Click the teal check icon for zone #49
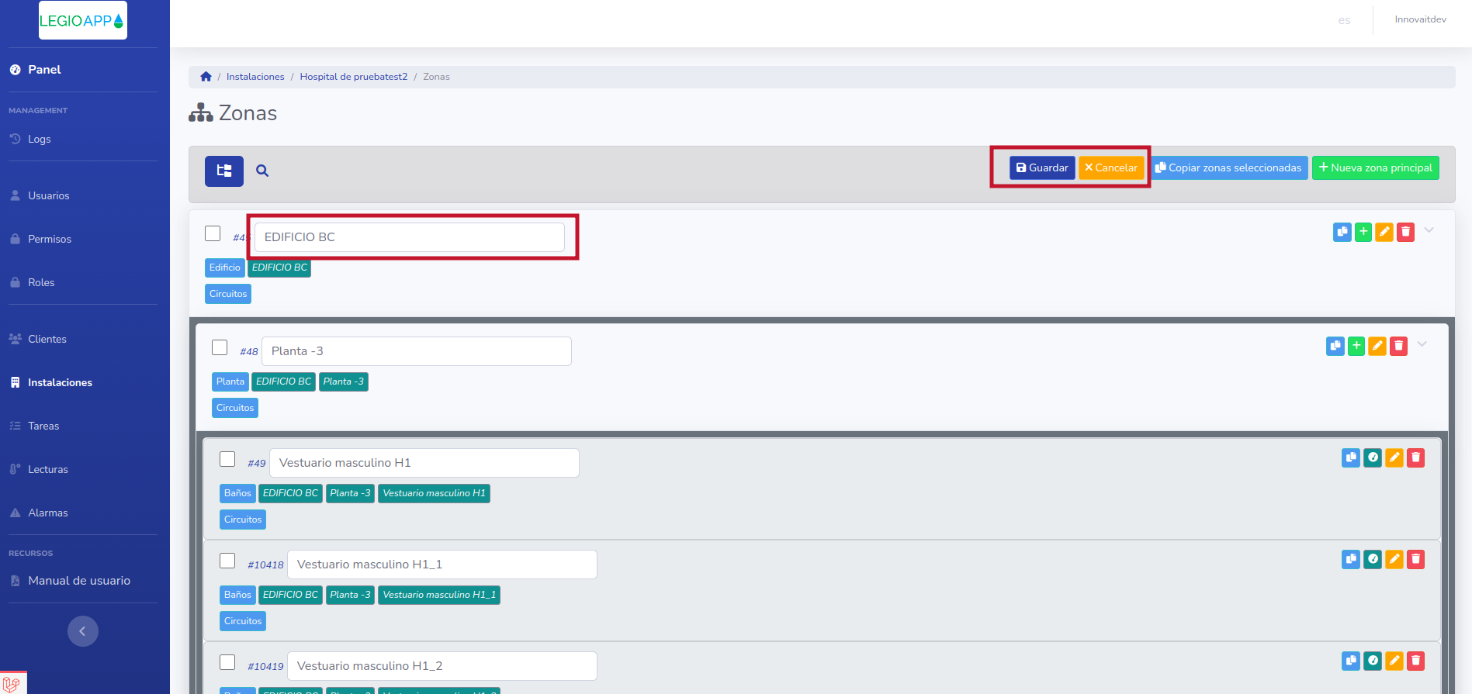This screenshot has height=694, width=1472. pyautogui.click(x=1372, y=457)
